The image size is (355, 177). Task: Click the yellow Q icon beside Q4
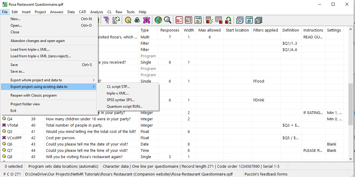pyautogui.click(x=4, y=119)
